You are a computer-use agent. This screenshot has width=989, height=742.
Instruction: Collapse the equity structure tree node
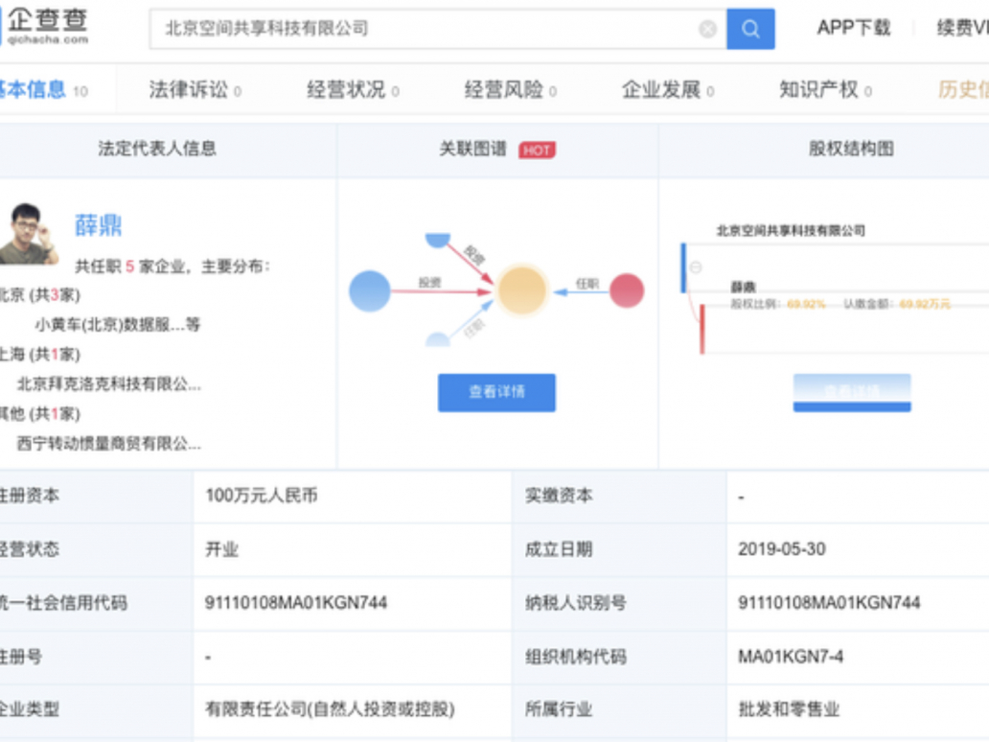click(x=696, y=267)
